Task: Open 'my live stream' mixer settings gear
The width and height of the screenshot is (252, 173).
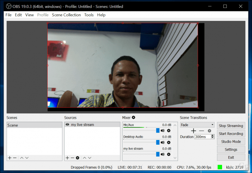Action: (x=169, y=155)
